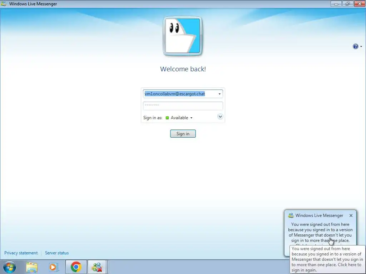The image size is (366, 274).
Task: Open the Privacy statement link
Action: pyautogui.click(x=21, y=253)
